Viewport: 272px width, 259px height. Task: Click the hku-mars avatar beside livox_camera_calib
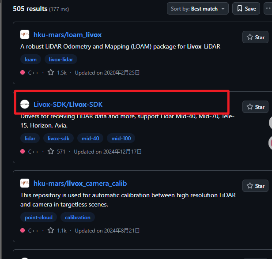coord(25,183)
